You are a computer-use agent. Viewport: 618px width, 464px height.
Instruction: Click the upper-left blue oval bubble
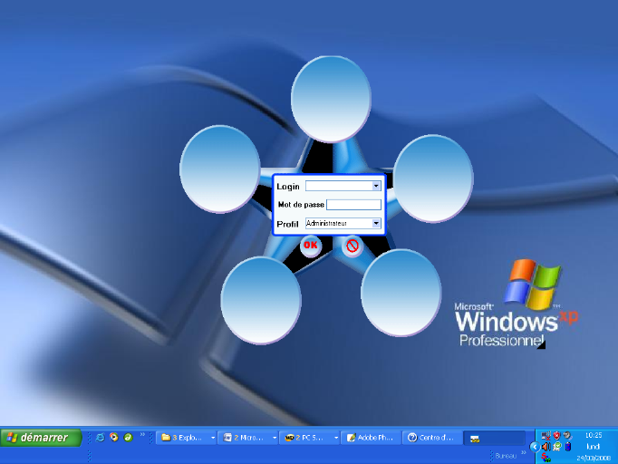coord(220,169)
